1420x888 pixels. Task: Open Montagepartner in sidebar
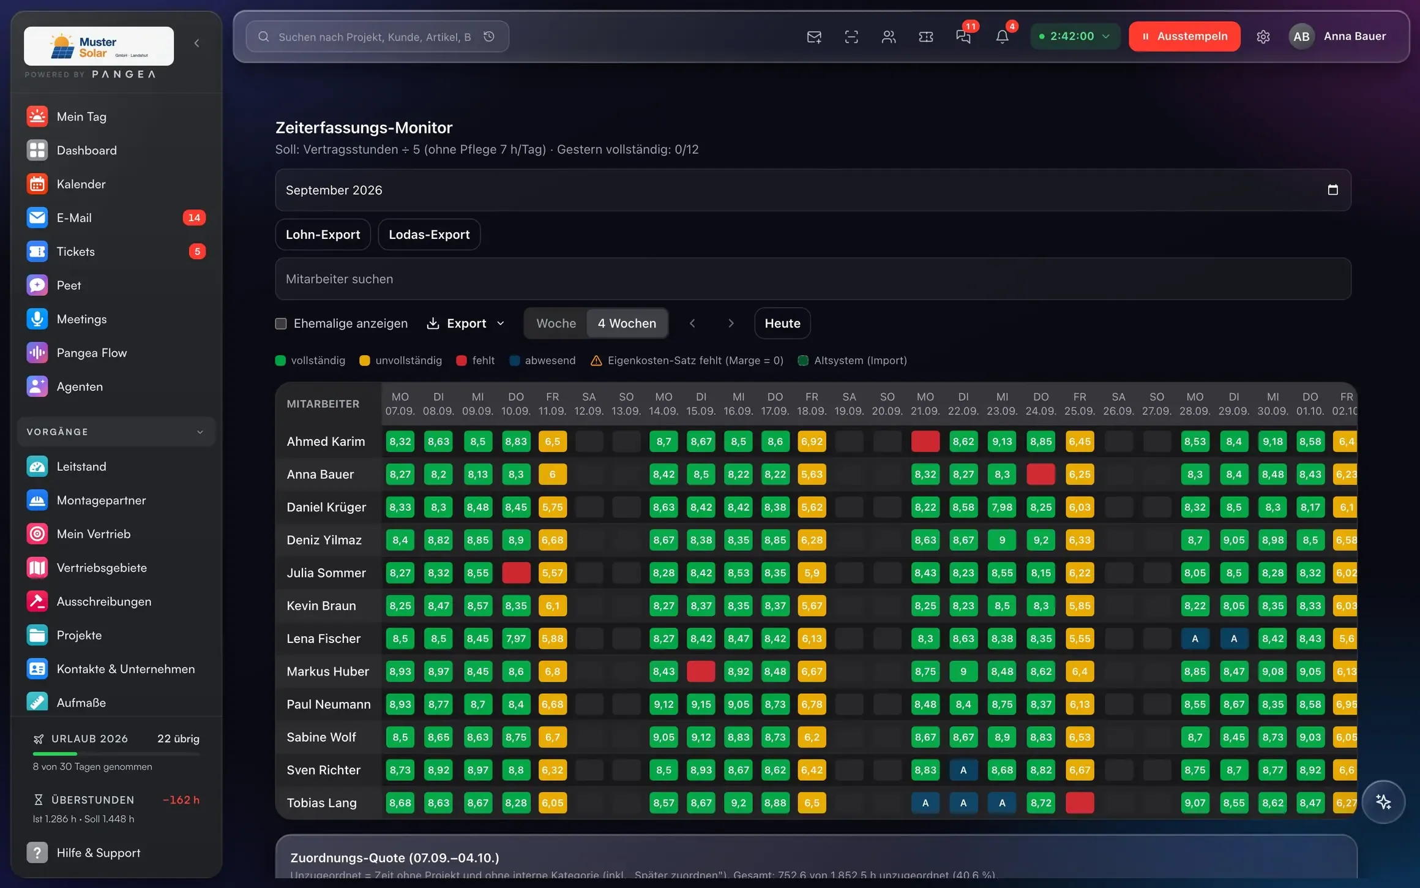pyautogui.click(x=116, y=500)
